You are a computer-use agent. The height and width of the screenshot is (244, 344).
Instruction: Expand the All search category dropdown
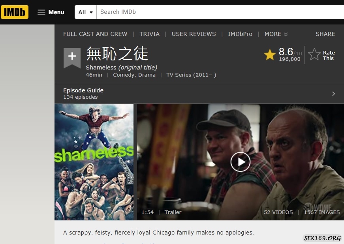86,12
